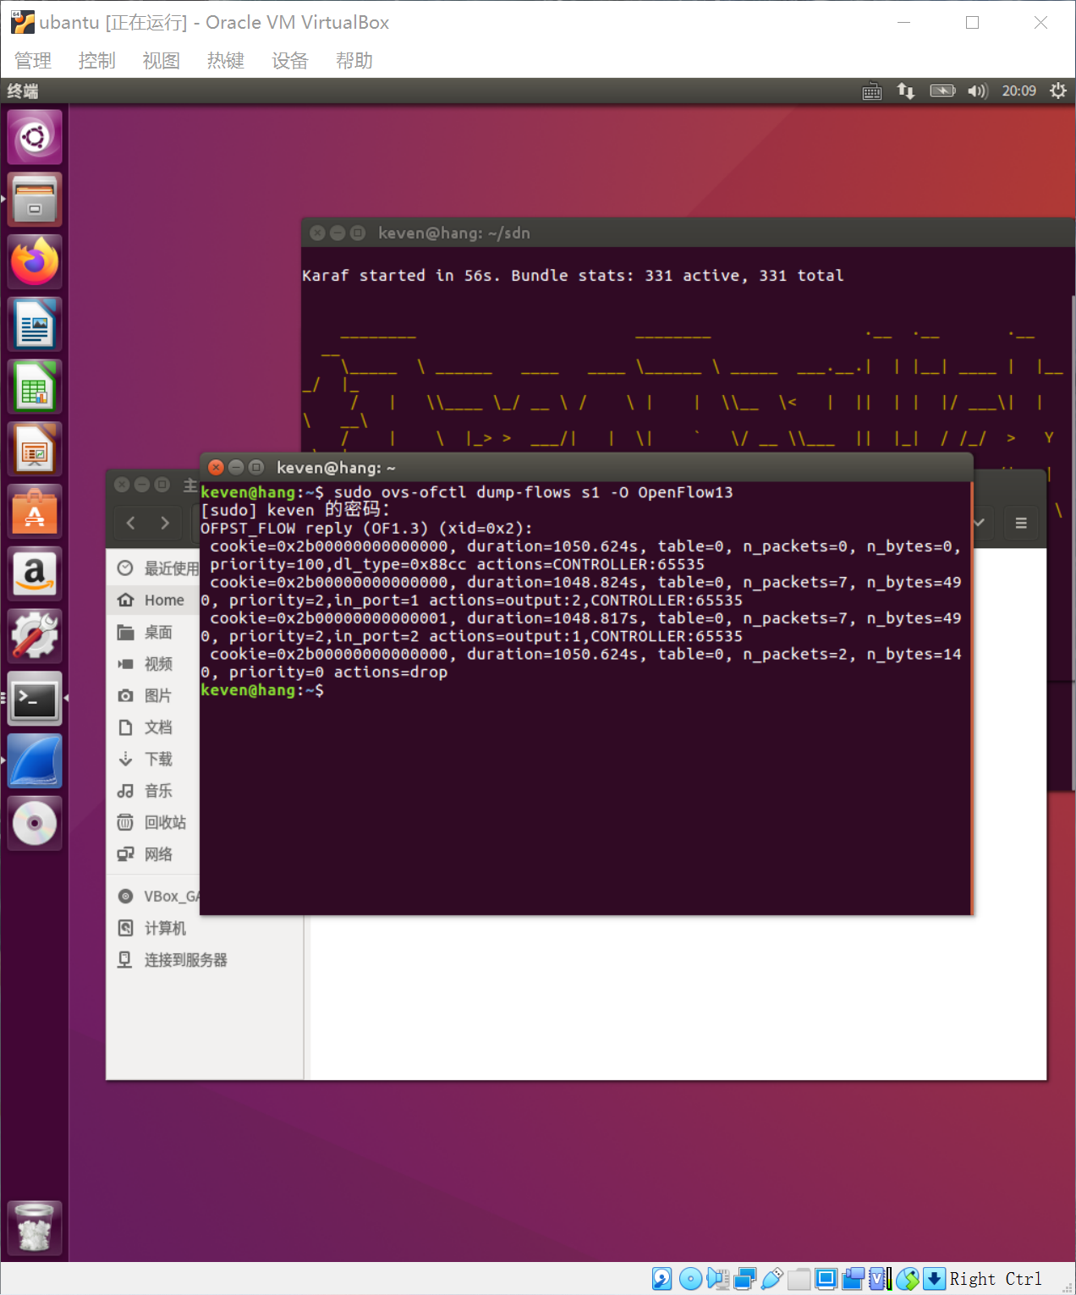Click VirtualBox recording status icon
1076x1295 pixels.
click(854, 1279)
